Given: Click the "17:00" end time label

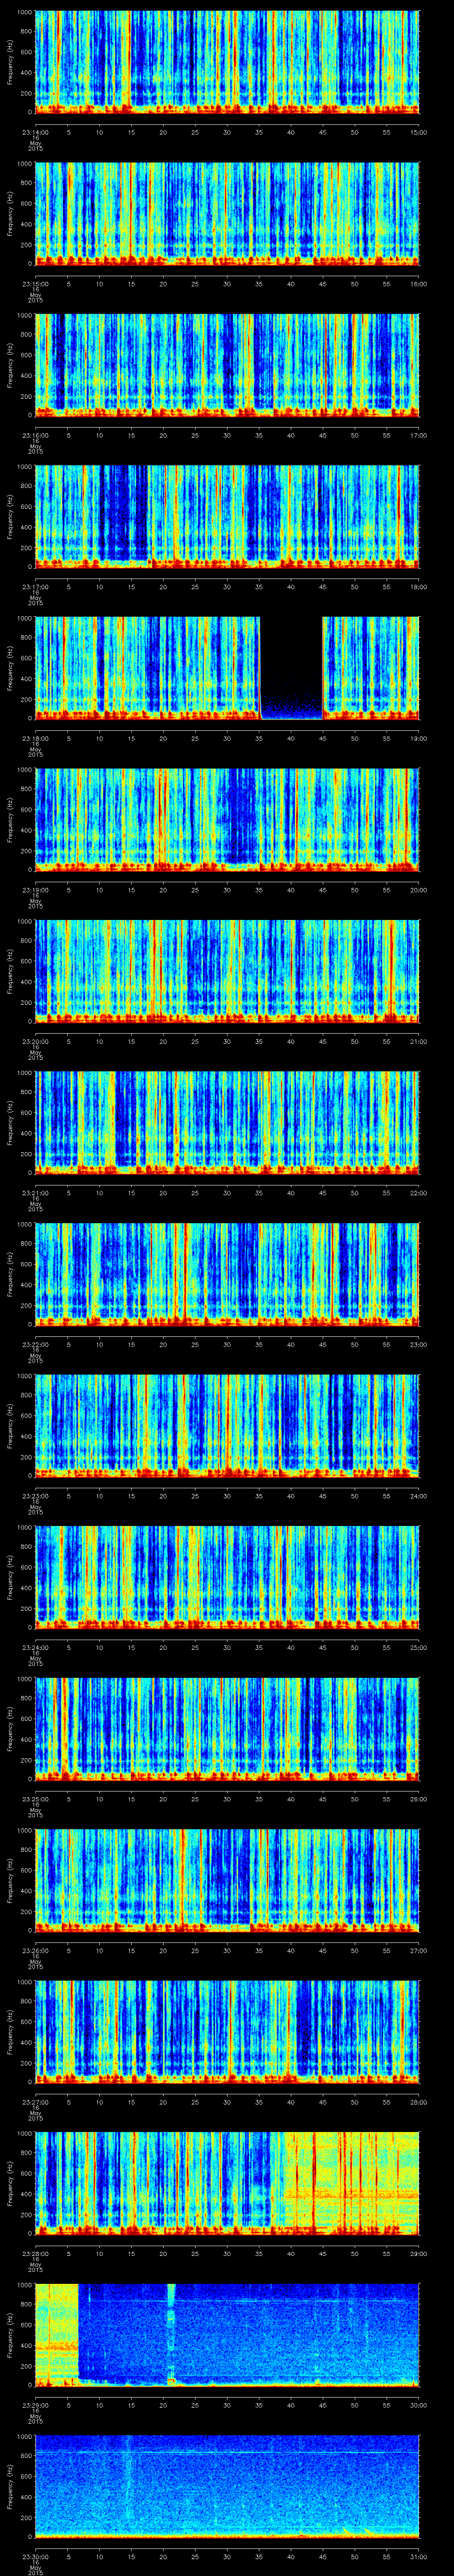Looking at the screenshot, I should pyautogui.click(x=419, y=435).
